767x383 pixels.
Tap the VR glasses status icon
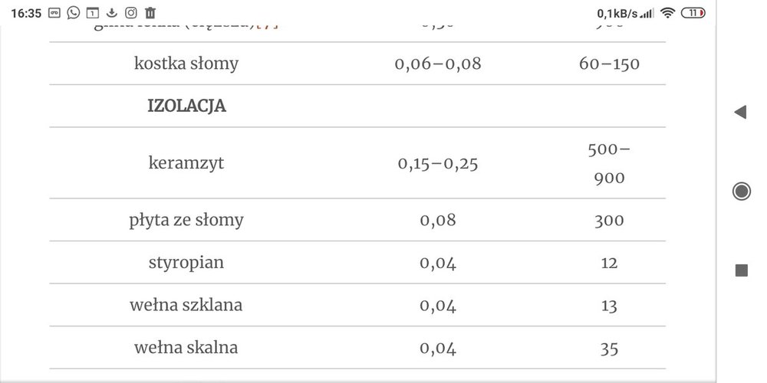(54, 12)
